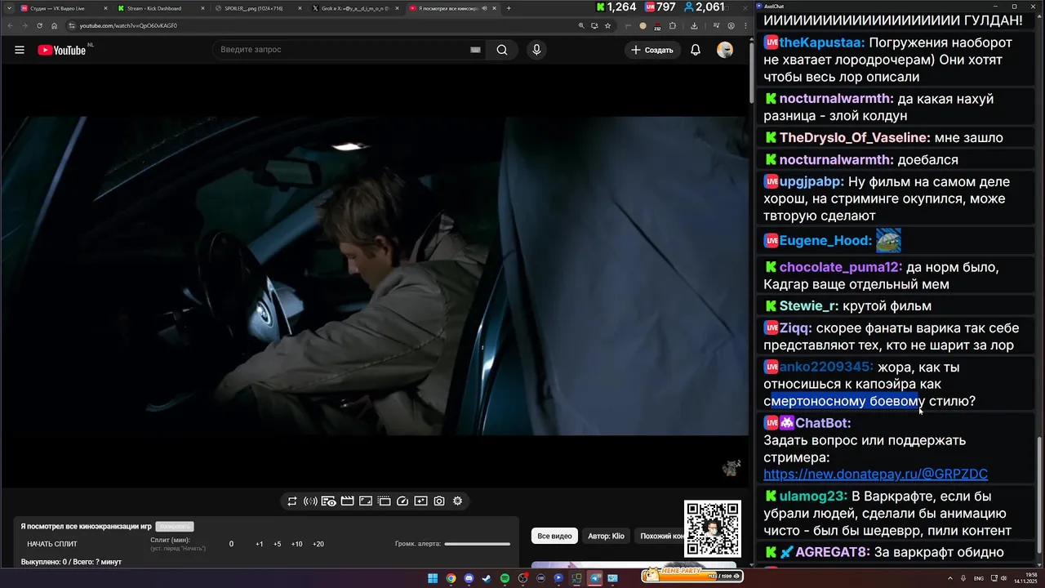The height and width of the screenshot is (588, 1045).
Task: Bookmark this page with the star
Action: coord(606,25)
